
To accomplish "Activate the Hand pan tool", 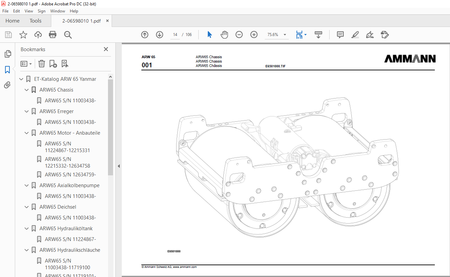I will click(x=224, y=35).
